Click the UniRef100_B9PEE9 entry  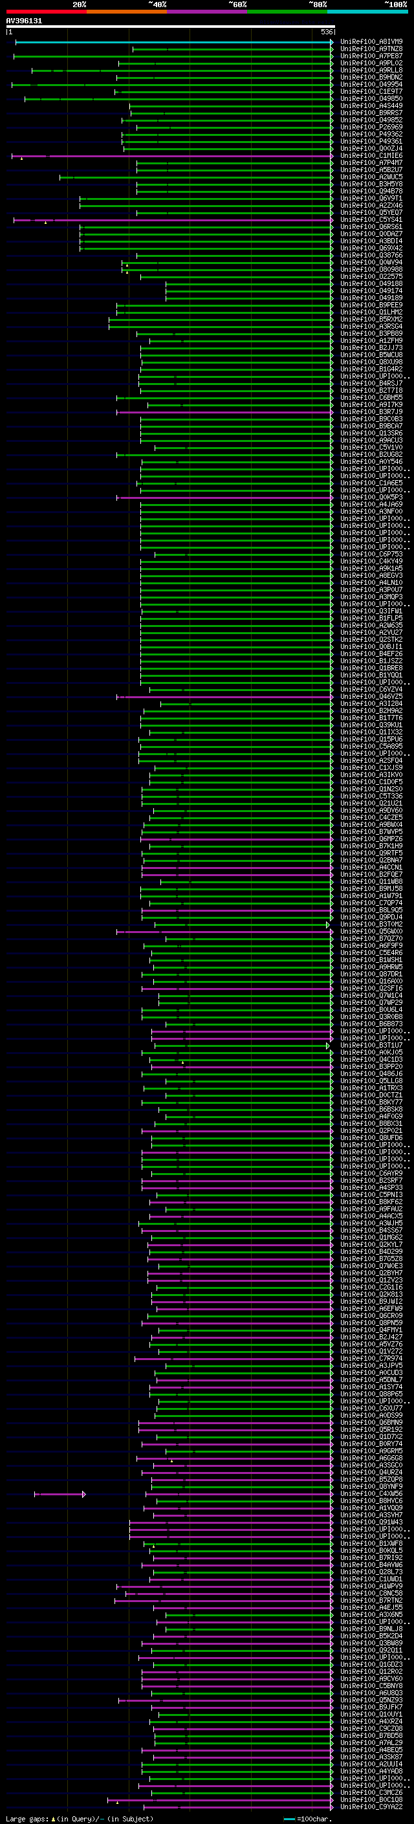371,305
